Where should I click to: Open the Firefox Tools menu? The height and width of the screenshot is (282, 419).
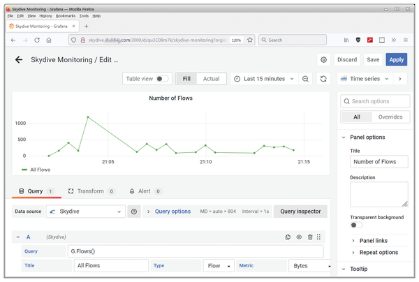pos(84,16)
